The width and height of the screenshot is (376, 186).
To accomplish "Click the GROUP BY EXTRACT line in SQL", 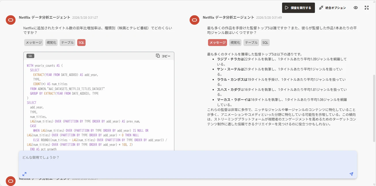I will (x=64, y=93).
